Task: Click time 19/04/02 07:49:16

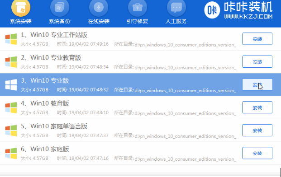Action: pos(89,44)
